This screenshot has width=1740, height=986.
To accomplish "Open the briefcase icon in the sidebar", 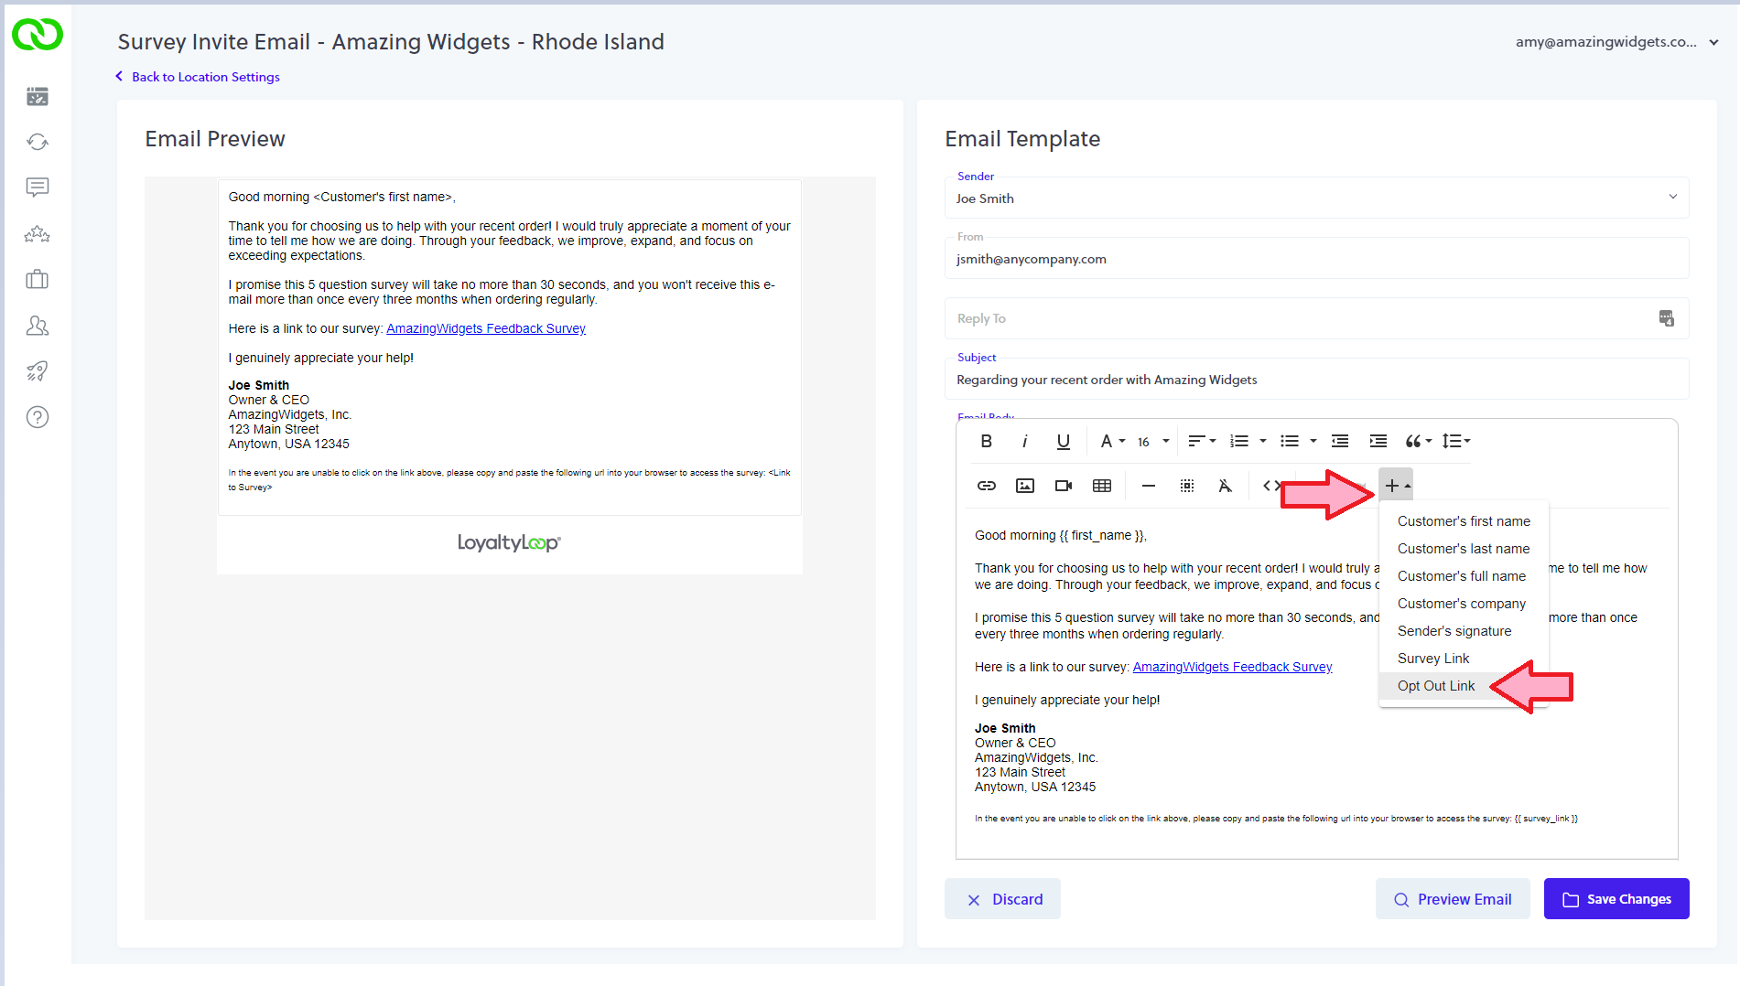I will tap(38, 279).
